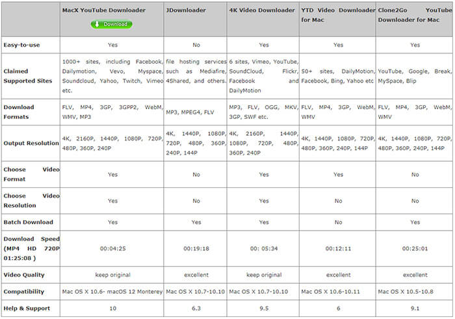Viewport: 455px width, 319px height.
Task: Click the Choose Video Resolution row label
Action: click(x=31, y=201)
